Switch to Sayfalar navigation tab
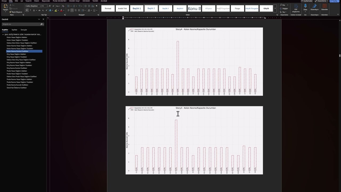341x192 pixels. pyautogui.click(x=14, y=30)
